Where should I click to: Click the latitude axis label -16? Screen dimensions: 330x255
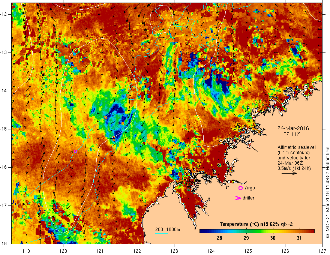[4, 167]
